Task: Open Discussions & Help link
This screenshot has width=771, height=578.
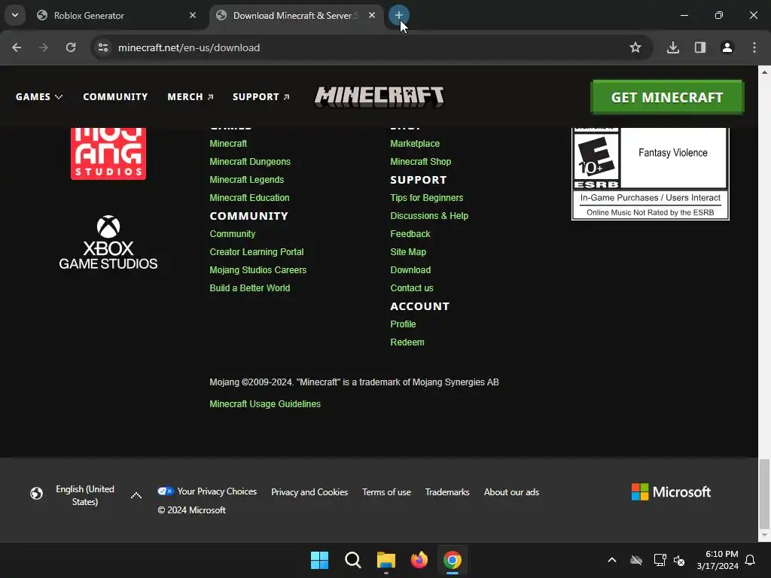Action: pos(429,216)
